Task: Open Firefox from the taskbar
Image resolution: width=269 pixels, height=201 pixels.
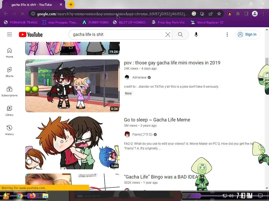Action: (33, 195)
